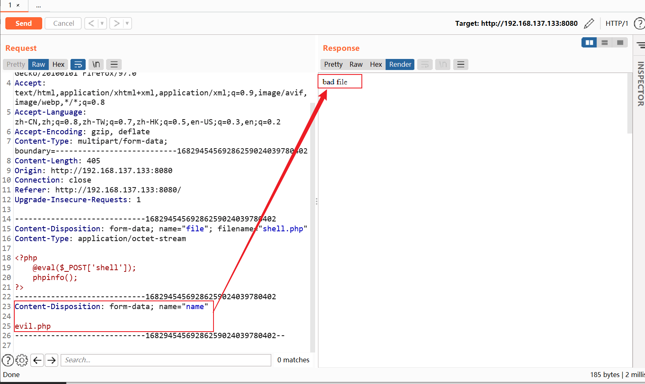Switch response view to Pretty
Screen dimensions: 645x384
(x=333, y=64)
